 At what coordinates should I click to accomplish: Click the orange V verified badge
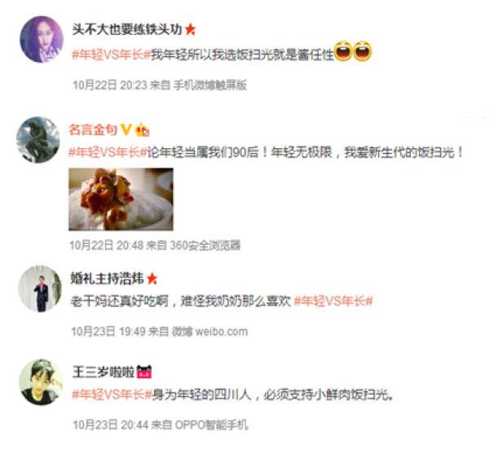tap(126, 130)
